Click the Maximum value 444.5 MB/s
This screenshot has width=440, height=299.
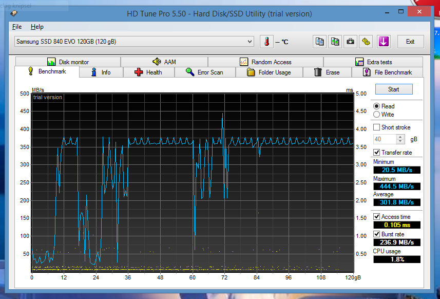tap(397, 186)
